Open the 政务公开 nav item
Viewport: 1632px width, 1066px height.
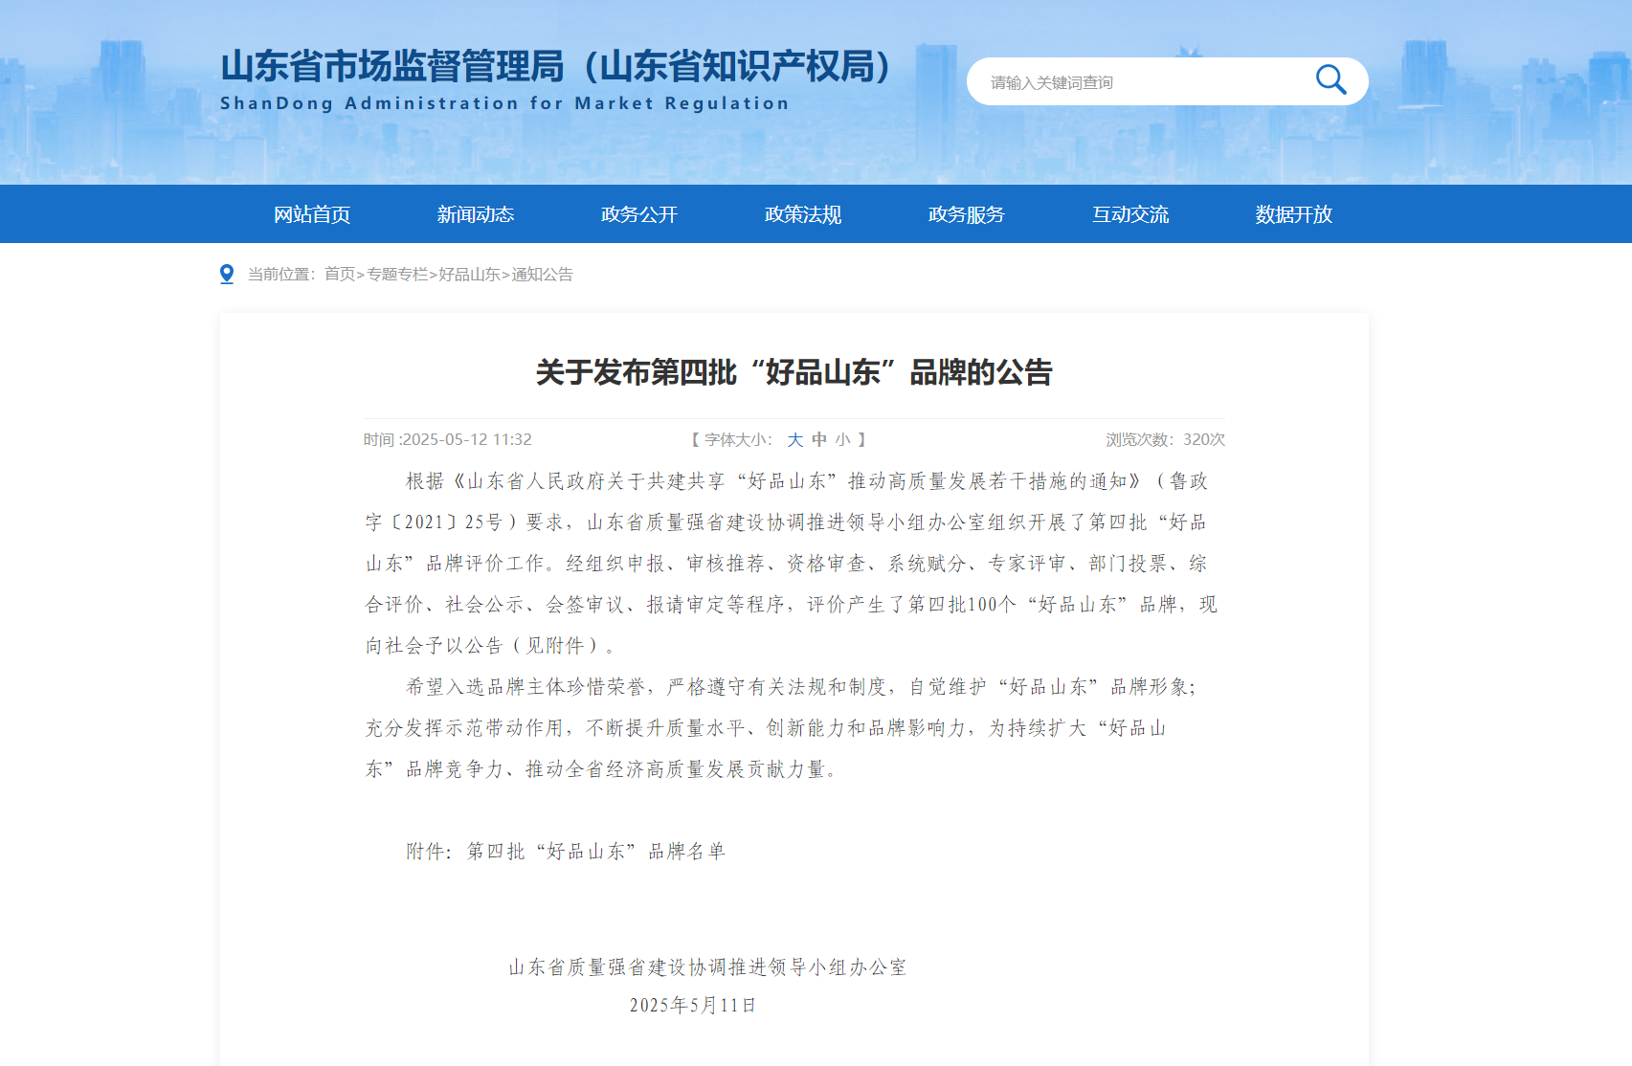[x=639, y=214]
